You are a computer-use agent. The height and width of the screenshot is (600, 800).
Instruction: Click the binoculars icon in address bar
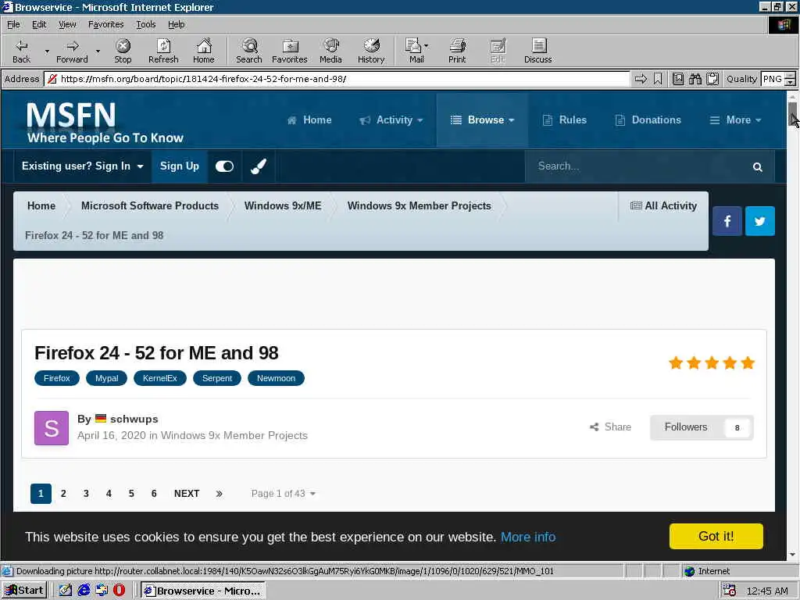click(695, 79)
